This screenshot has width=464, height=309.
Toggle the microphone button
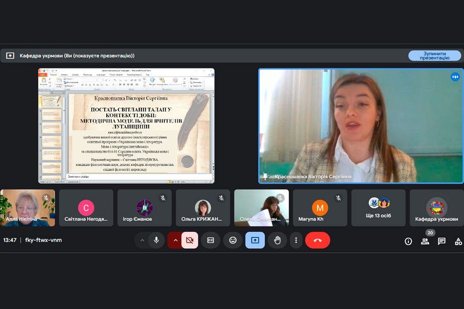pyautogui.click(x=157, y=240)
